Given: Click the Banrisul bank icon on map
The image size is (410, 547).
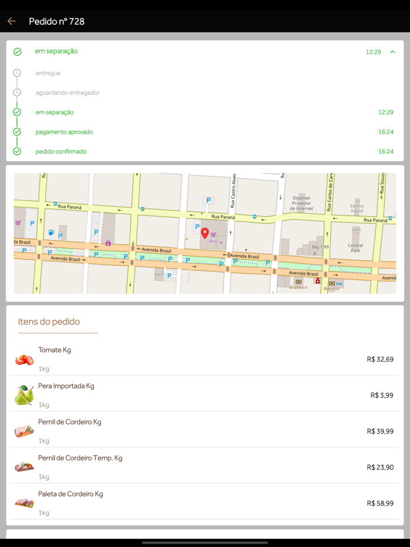Looking at the screenshot, I should click(332, 283).
